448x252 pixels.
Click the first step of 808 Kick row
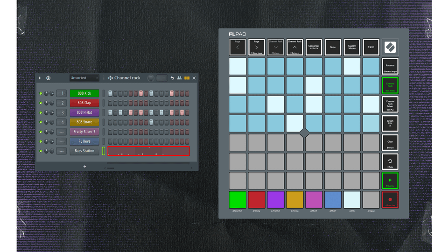(110, 93)
